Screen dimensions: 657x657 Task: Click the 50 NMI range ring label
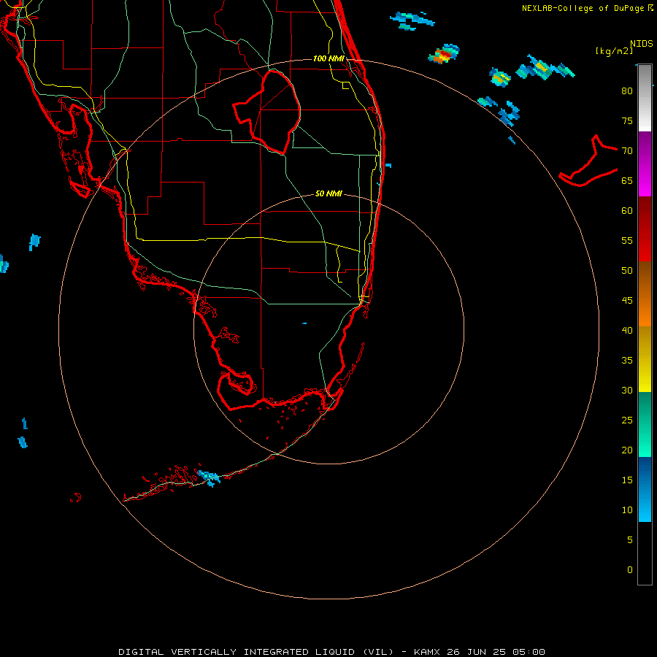328,193
